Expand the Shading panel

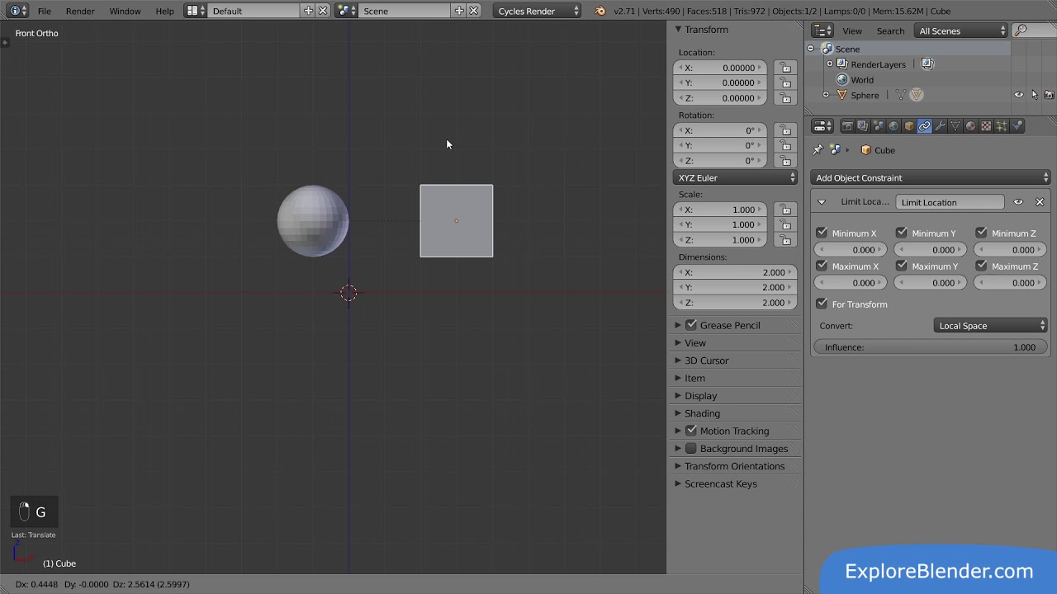click(x=678, y=413)
